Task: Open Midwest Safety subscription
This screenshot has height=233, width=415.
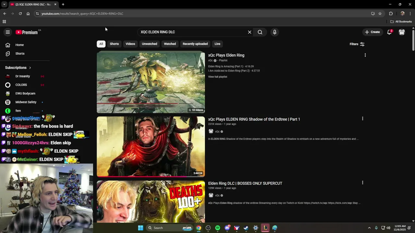Action: pos(26,102)
